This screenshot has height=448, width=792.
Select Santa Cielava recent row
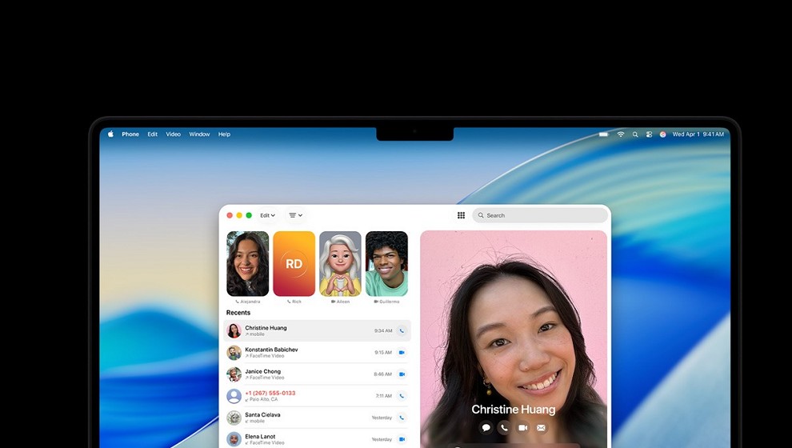[318, 418]
